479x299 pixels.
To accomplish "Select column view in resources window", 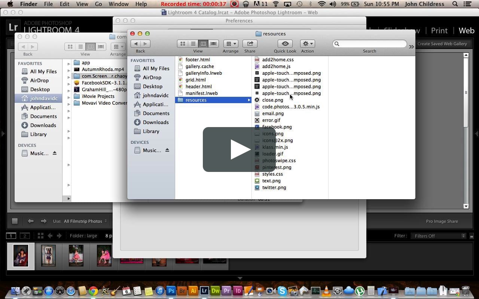I will pos(203,44).
